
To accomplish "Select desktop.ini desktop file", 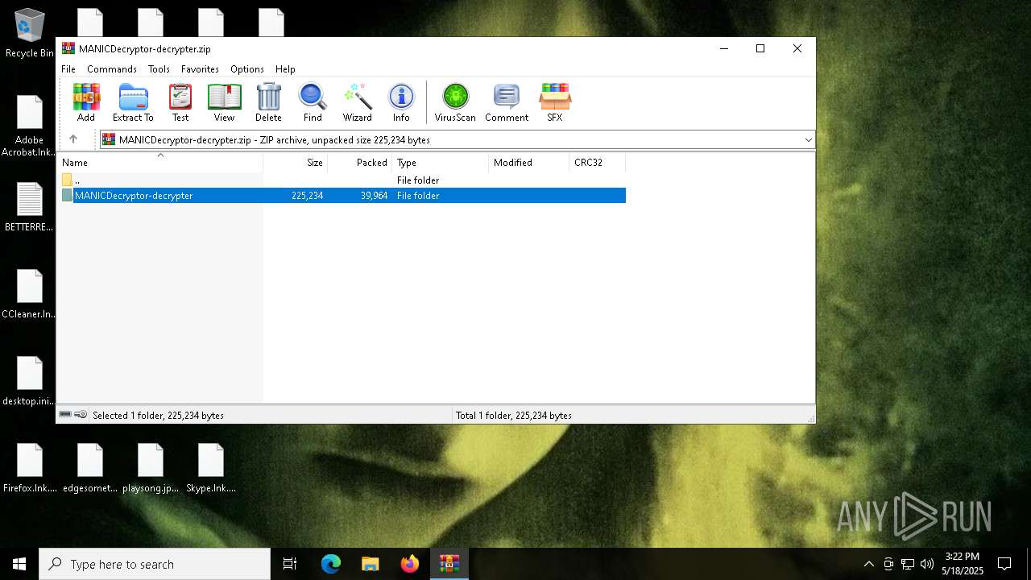I will point(30,382).
